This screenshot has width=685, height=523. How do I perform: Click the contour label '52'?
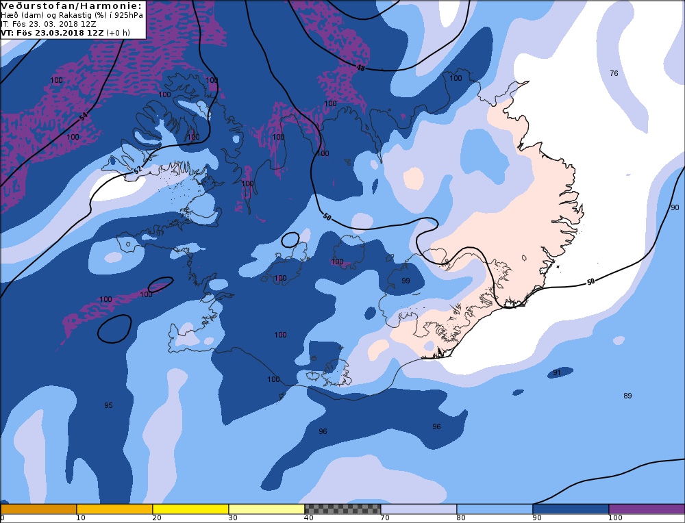(x=138, y=170)
